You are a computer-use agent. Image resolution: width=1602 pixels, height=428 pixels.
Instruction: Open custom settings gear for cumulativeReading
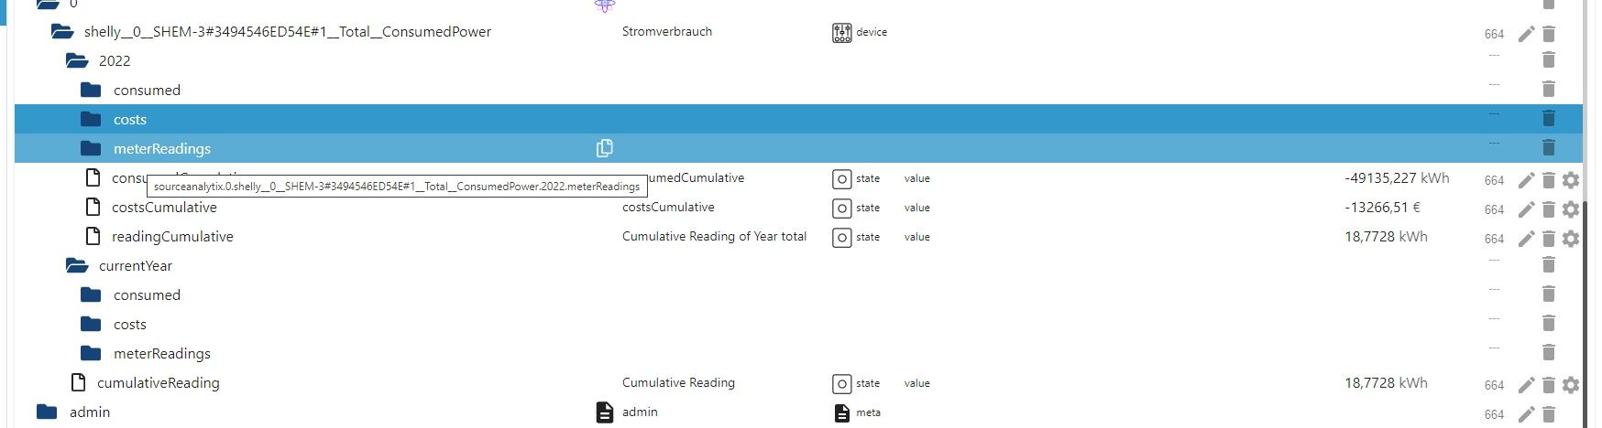click(1571, 385)
